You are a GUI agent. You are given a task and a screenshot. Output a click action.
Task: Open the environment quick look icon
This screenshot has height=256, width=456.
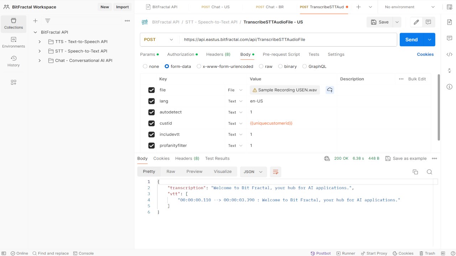tap(449, 7)
